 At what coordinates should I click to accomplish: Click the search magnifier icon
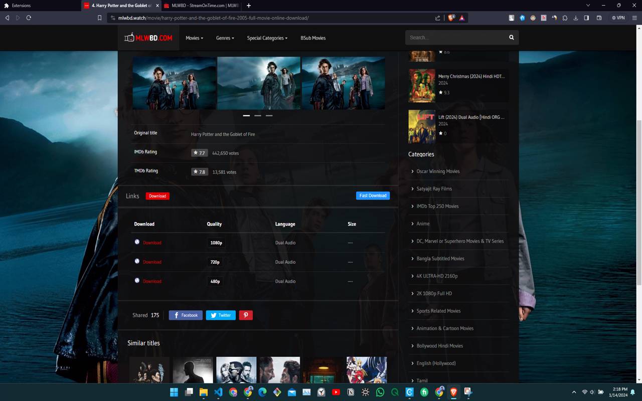[x=512, y=38]
